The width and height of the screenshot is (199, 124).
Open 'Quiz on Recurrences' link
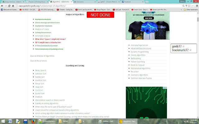click(39, 61)
